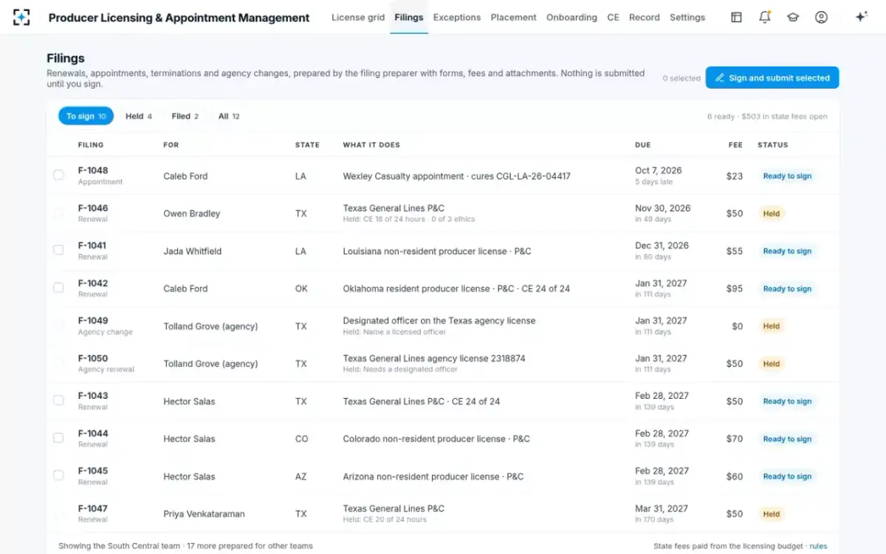Click Held status badge for F-1049
The image size is (886, 554).
tap(772, 326)
